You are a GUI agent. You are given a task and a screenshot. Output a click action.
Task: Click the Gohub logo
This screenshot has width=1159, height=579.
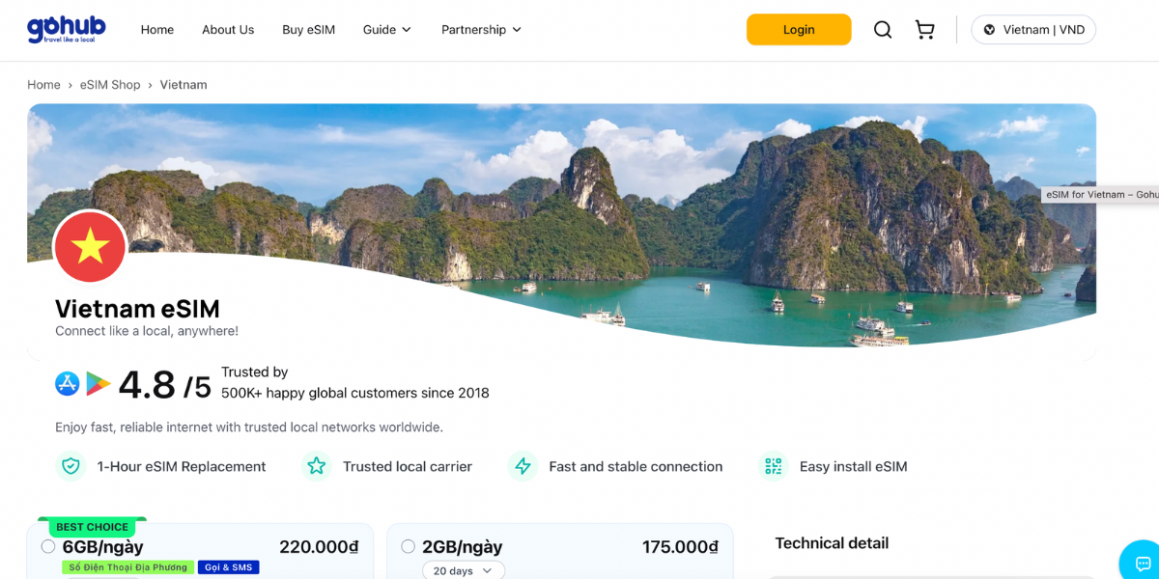(x=65, y=29)
